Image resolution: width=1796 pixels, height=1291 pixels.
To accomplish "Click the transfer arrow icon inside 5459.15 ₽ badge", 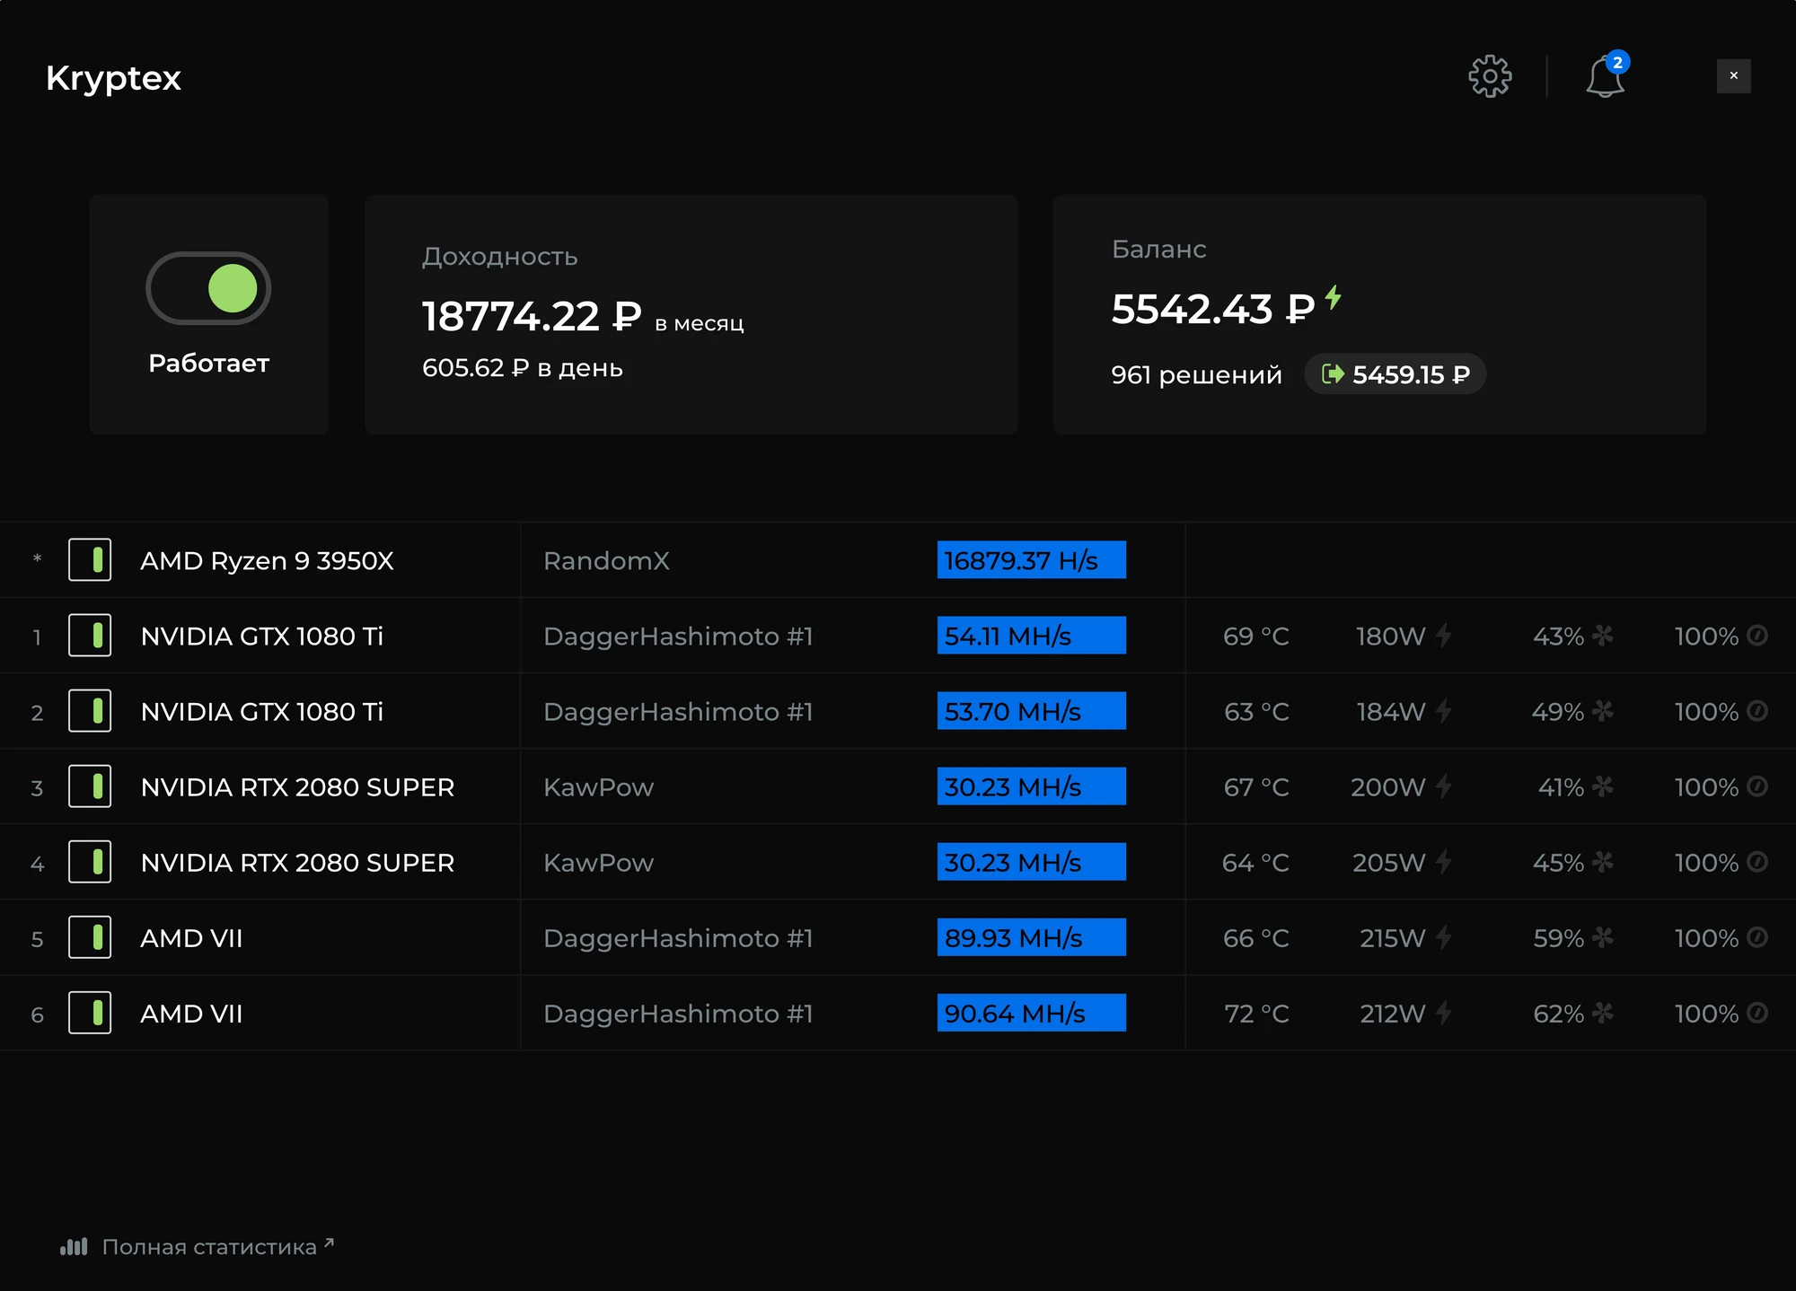I will point(1334,374).
